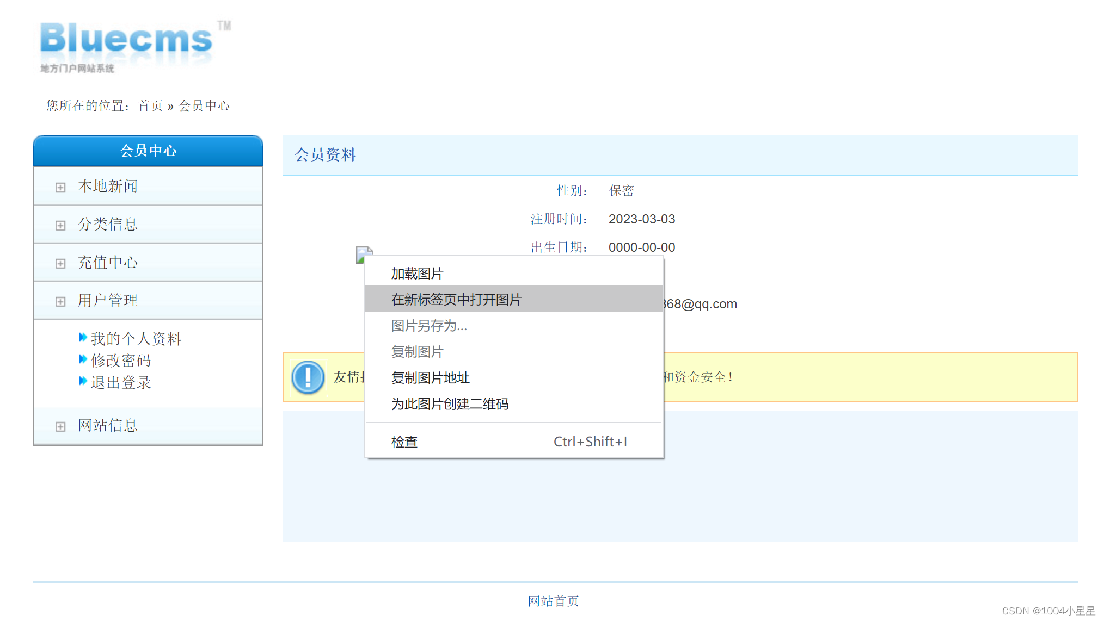Viewport: 1104px width, 621px height.
Task: Open the 分类信息 section
Action: click(x=108, y=225)
